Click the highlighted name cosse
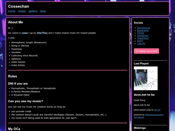Screen dimensions: 175x131 (x=25, y=33)
